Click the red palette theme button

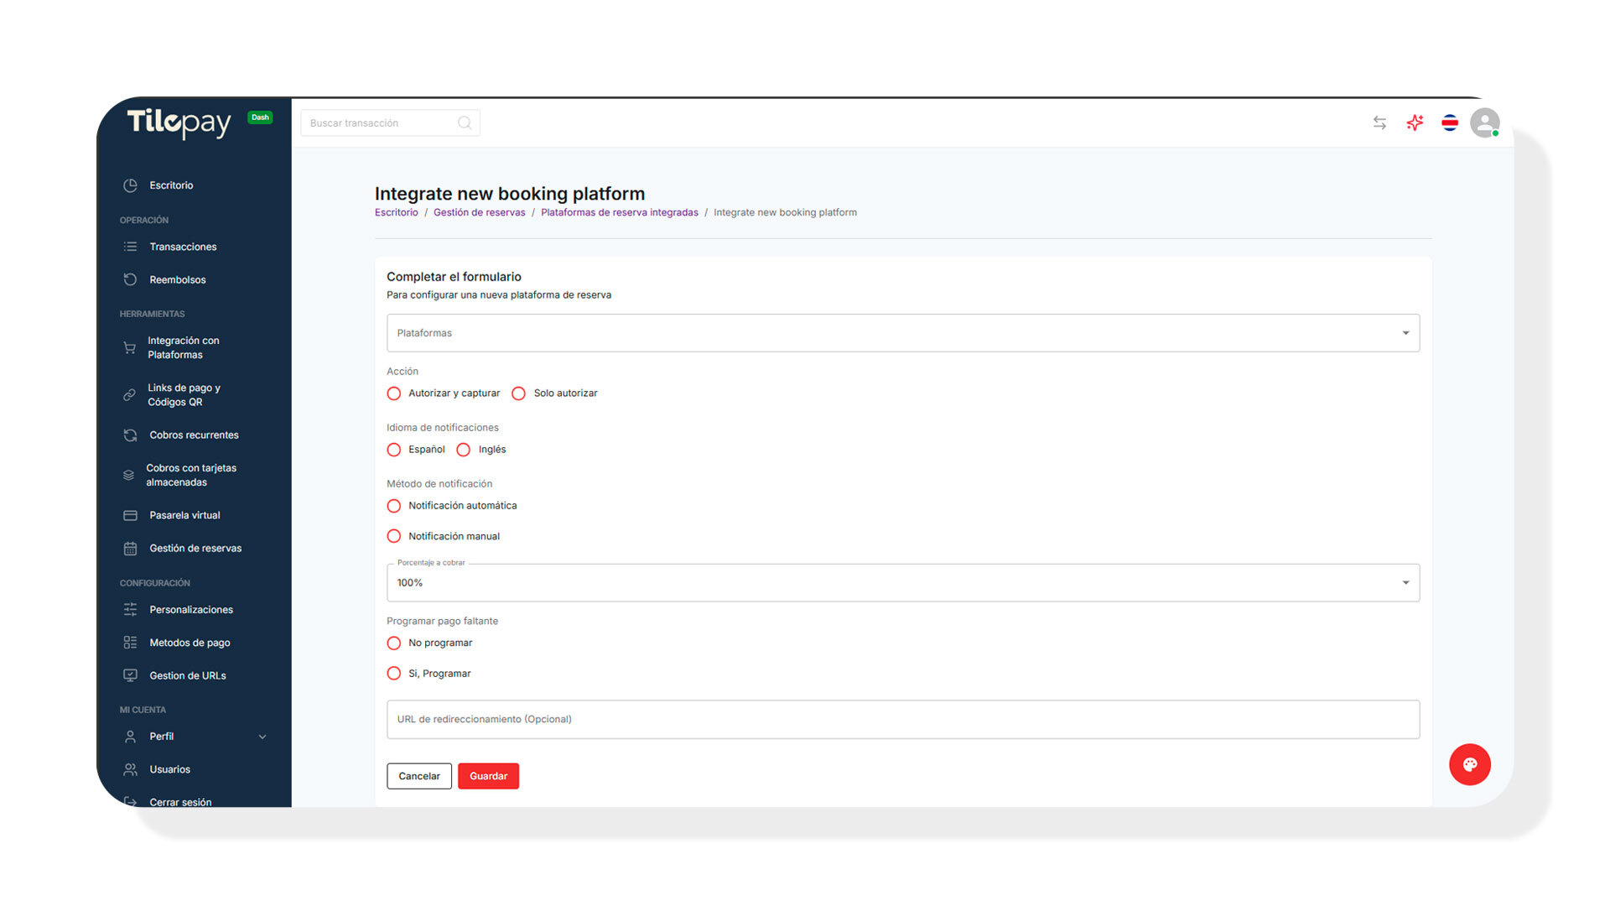(x=1469, y=764)
